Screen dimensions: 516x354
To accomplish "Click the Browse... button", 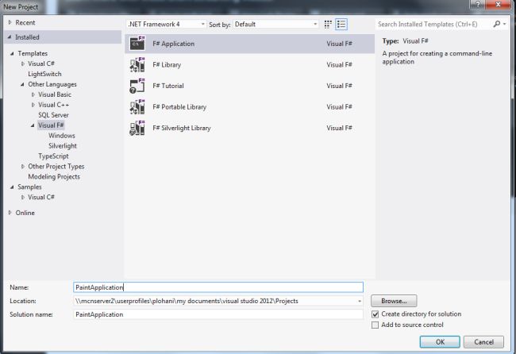I will [x=394, y=301].
